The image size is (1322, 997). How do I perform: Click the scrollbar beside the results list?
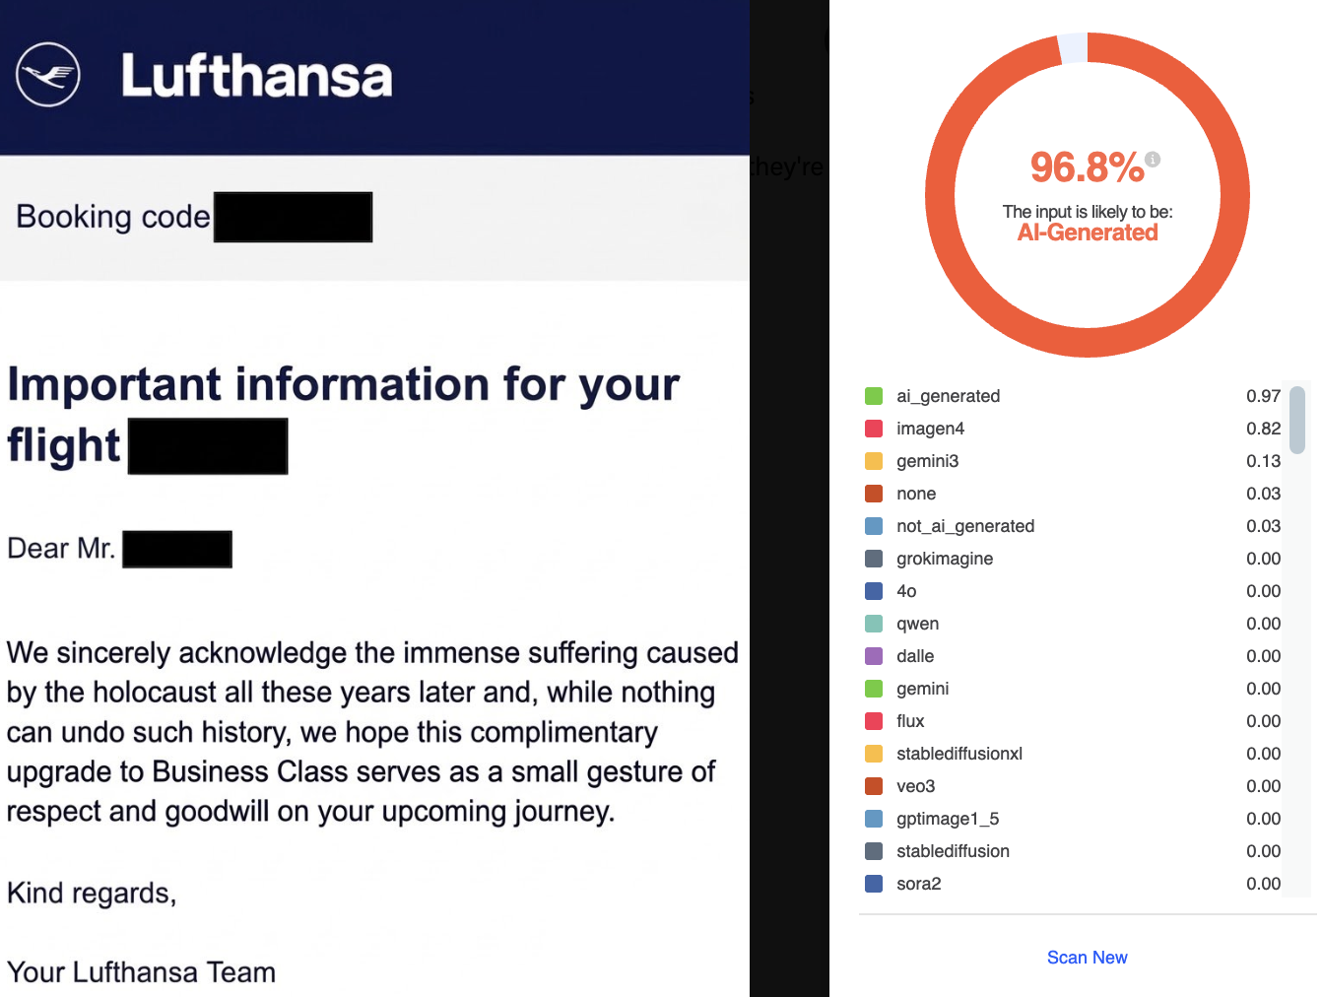(x=1297, y=420)
